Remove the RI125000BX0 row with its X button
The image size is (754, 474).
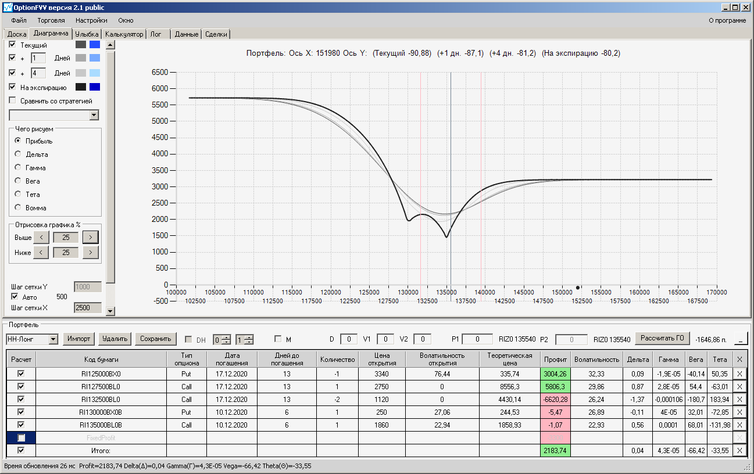(739, 374)
